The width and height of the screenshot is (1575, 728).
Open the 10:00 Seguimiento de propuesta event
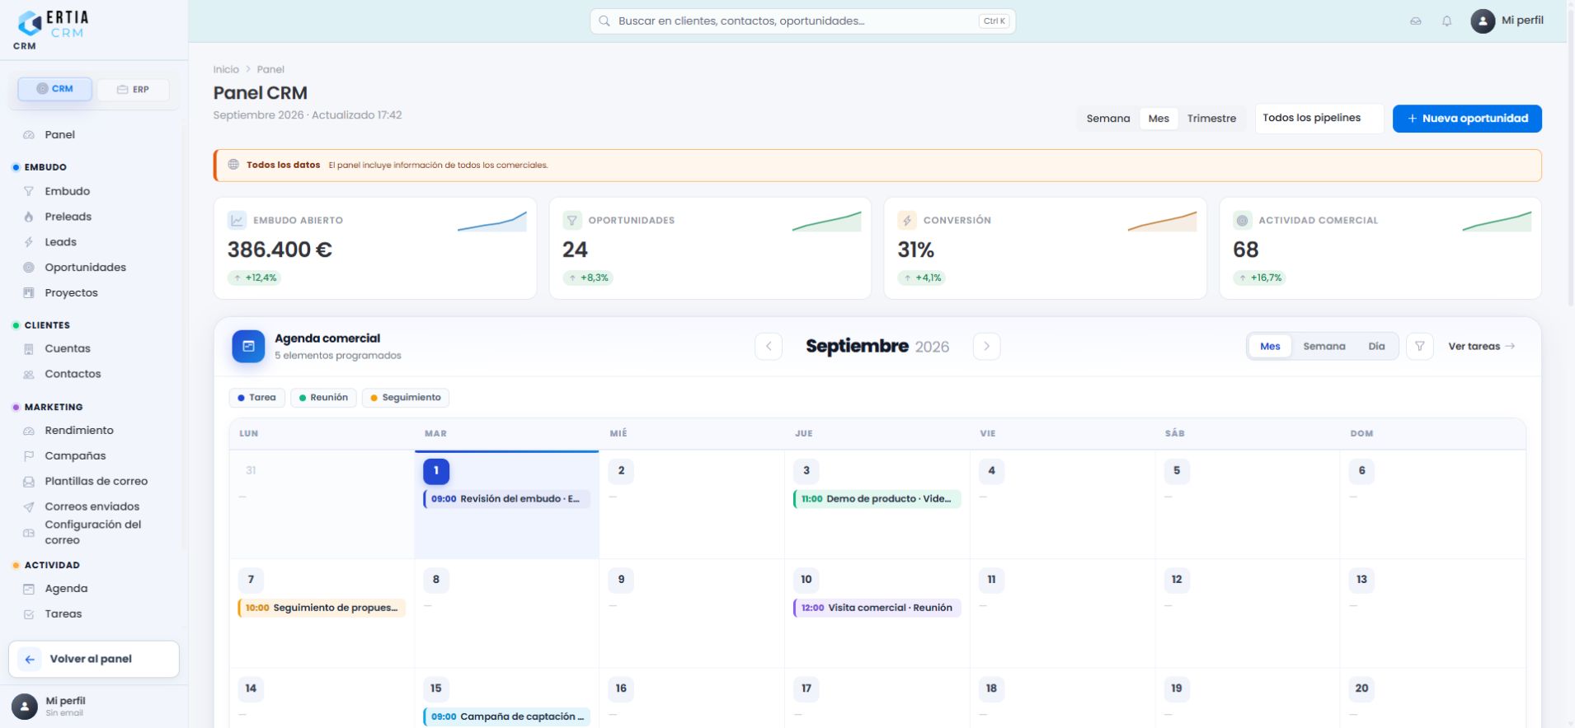(x=322, y=608)
